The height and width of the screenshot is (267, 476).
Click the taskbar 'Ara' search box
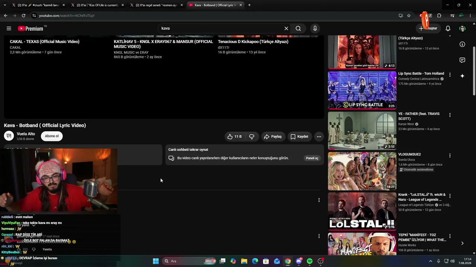[189, 261]
